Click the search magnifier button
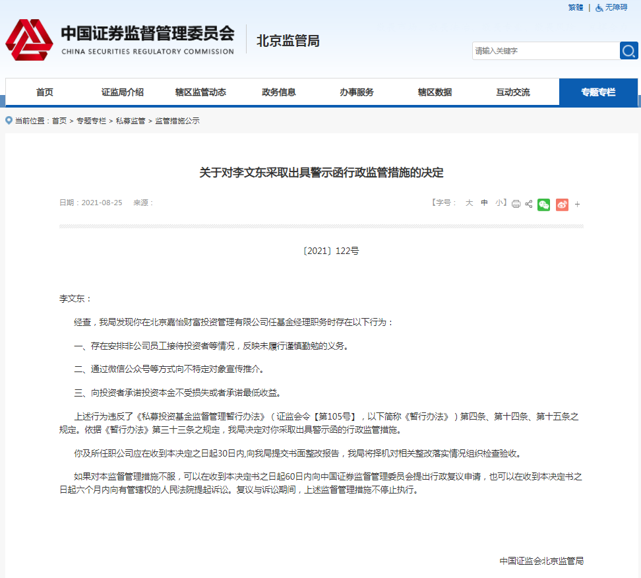Screen dimensions: 641x578 (x=628, y=51)
